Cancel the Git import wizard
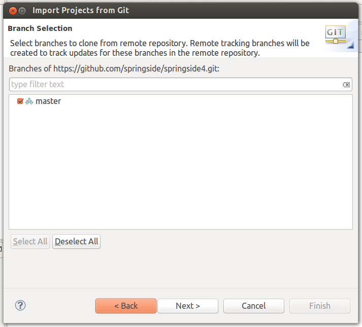Image resolution: width=362 pixels, height=327 pixels. pyautogui.click(x=254, y=306)
